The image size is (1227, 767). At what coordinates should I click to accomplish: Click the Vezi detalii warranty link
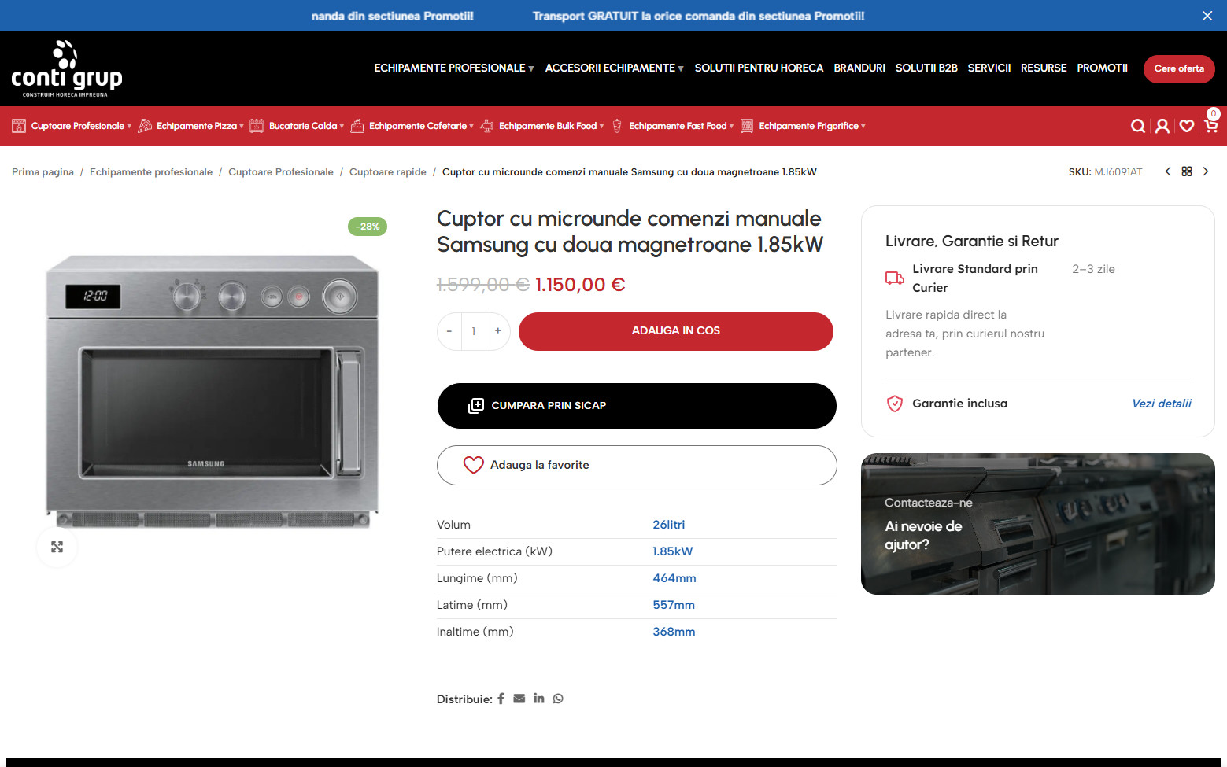[x=1161, y=404]
